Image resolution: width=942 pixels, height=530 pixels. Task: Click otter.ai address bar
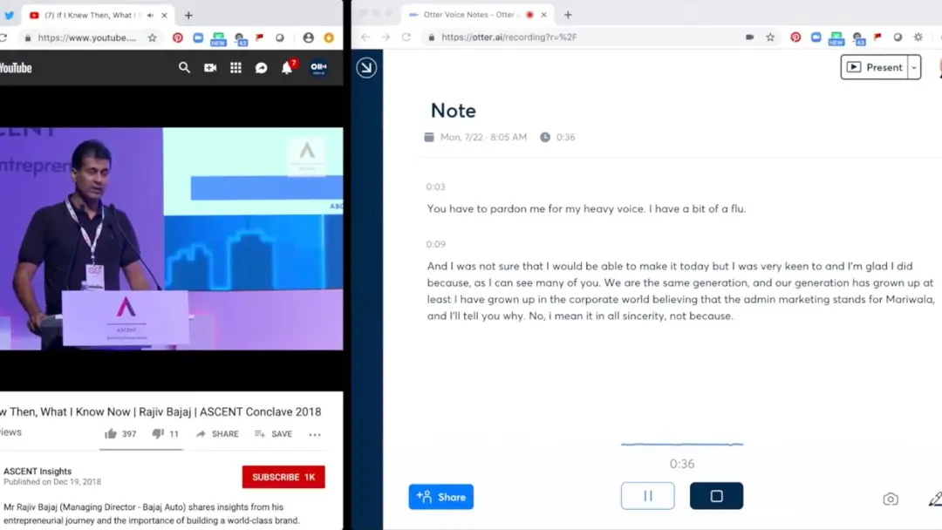pos(583,37)
